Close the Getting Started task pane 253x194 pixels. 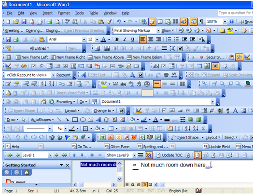pyautogui.click(x=68, y=165)
